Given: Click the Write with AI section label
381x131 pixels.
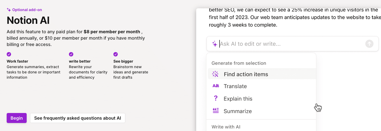Looking at the screenshot, I should coord(226,127).
